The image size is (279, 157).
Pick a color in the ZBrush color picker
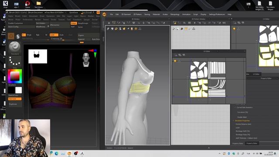pos(15,76)
